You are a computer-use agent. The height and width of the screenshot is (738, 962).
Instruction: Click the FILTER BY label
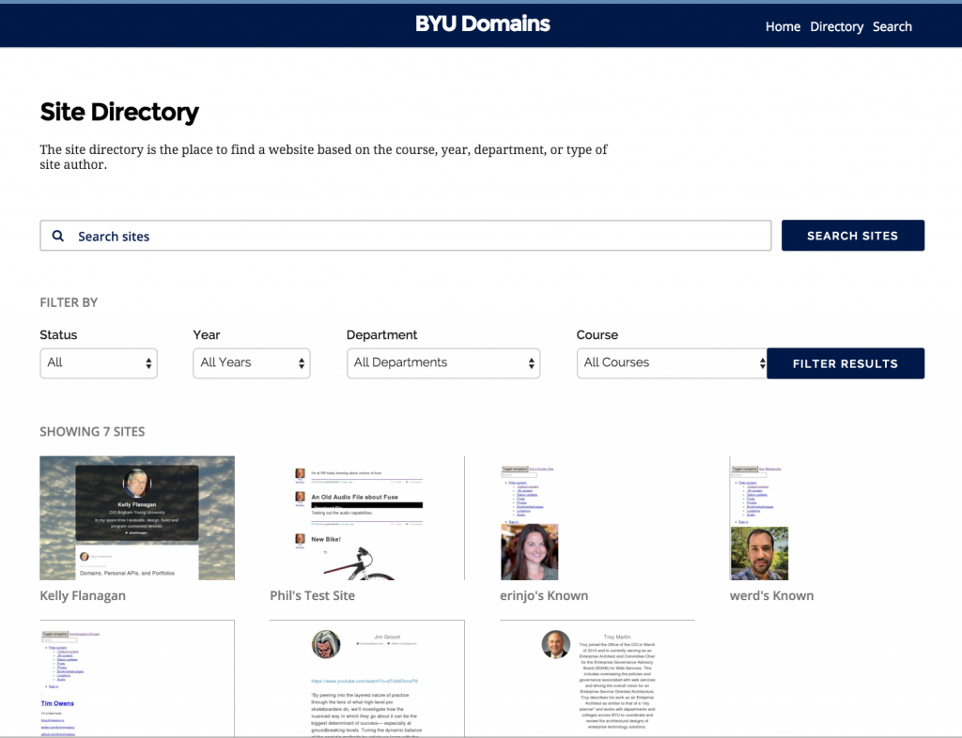[x=69, y=302]
